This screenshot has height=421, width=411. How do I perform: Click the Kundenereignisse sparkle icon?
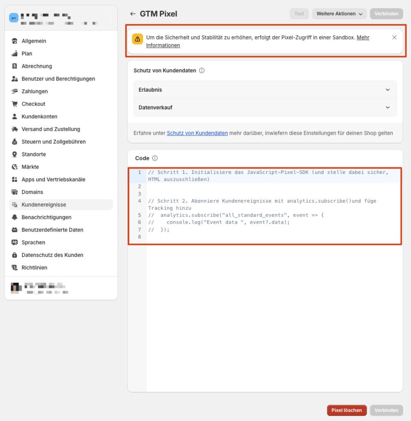pos(14,205)
